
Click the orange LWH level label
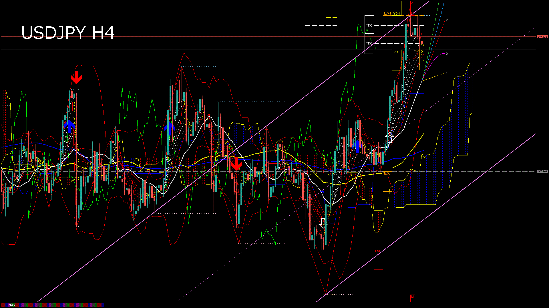pos(387,13)
